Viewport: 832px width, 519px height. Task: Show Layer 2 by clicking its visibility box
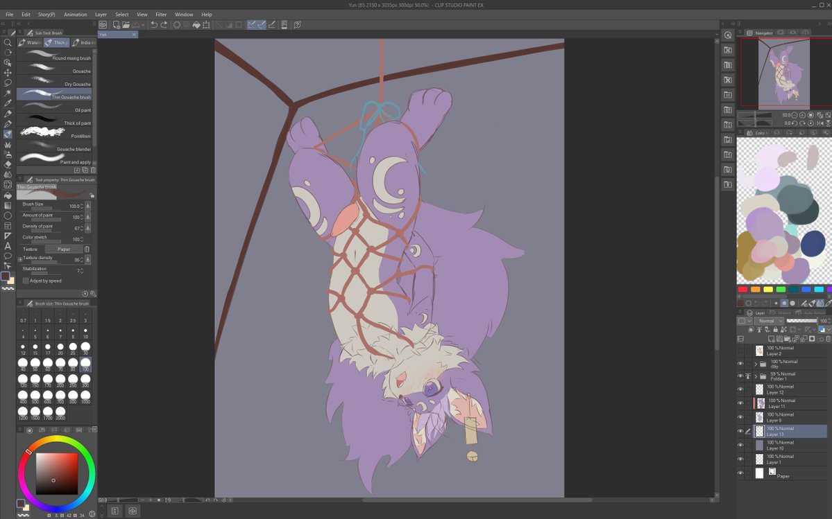(740, 351)
